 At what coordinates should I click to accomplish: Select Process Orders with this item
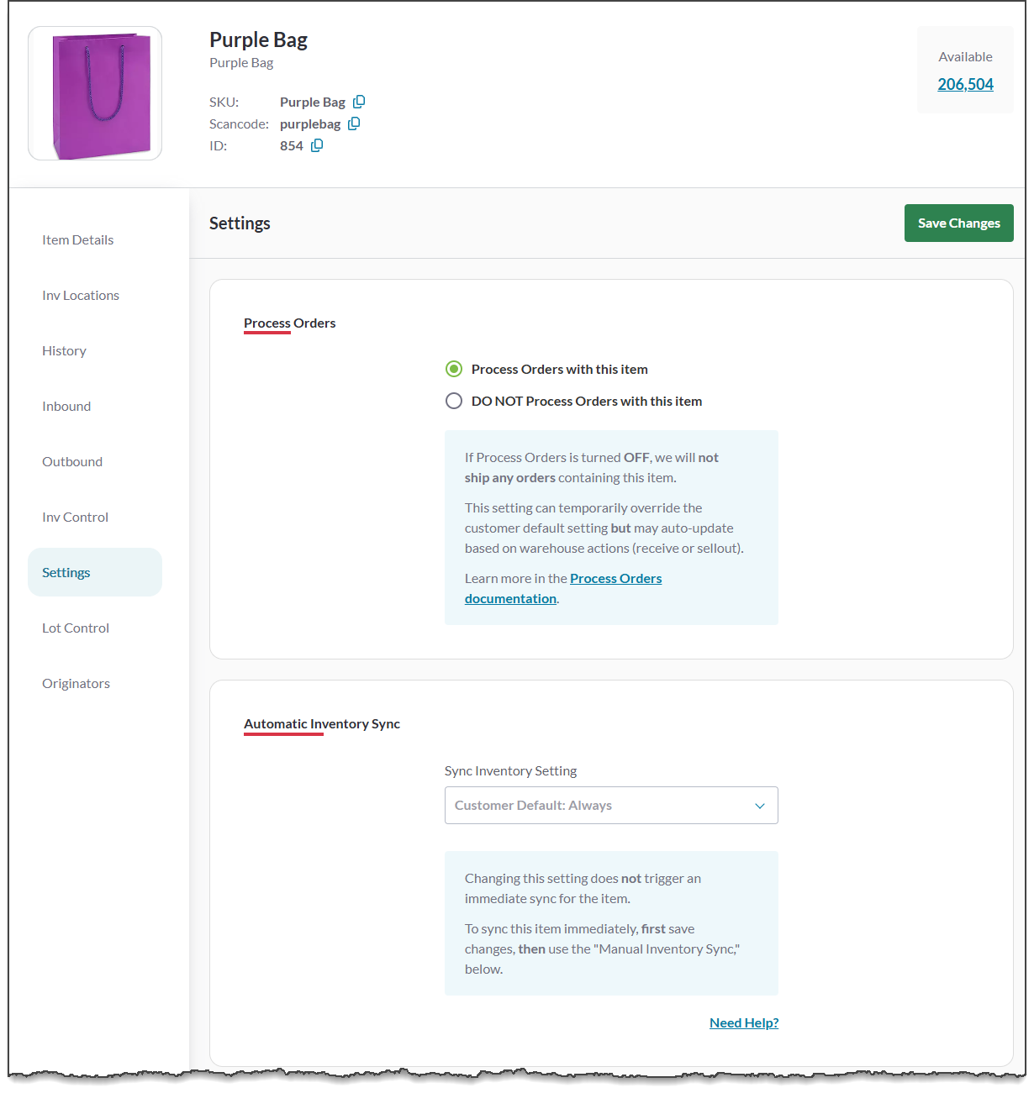pos(454,369)
